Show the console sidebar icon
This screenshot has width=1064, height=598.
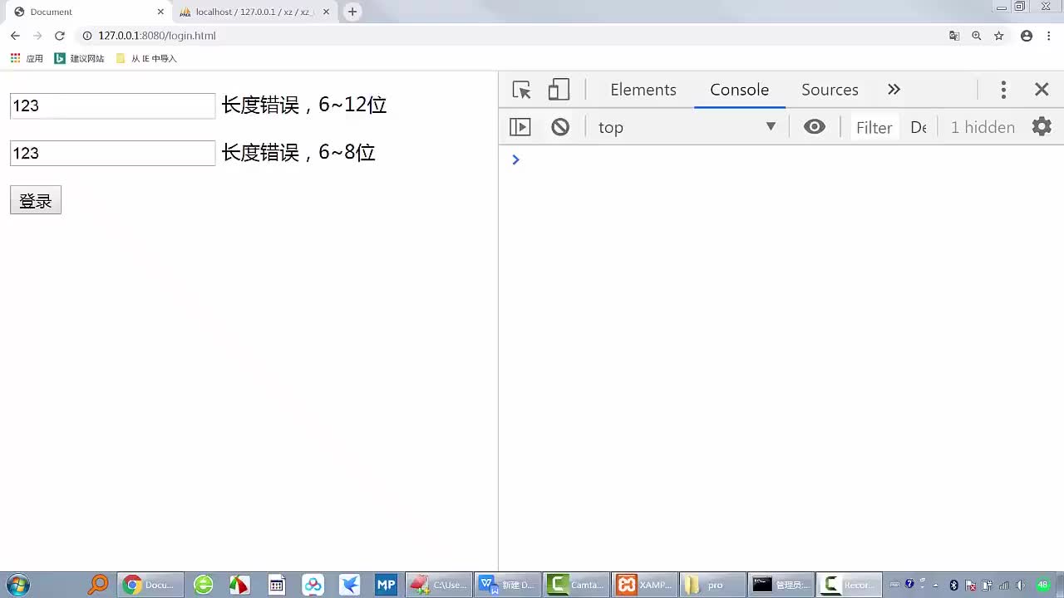520,127
